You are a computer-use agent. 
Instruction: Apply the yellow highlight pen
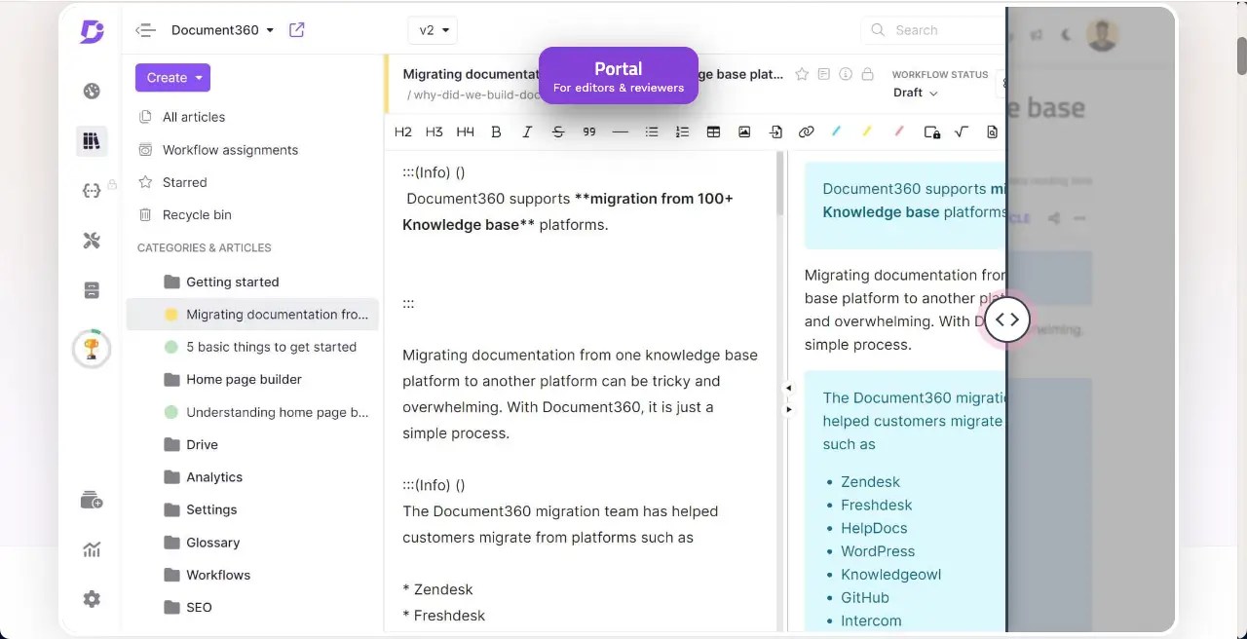click(868, 132)
